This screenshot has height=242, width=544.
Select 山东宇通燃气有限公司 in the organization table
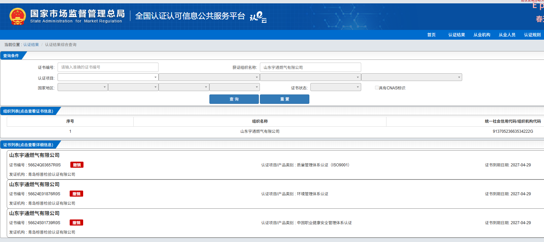coord(260,131)
